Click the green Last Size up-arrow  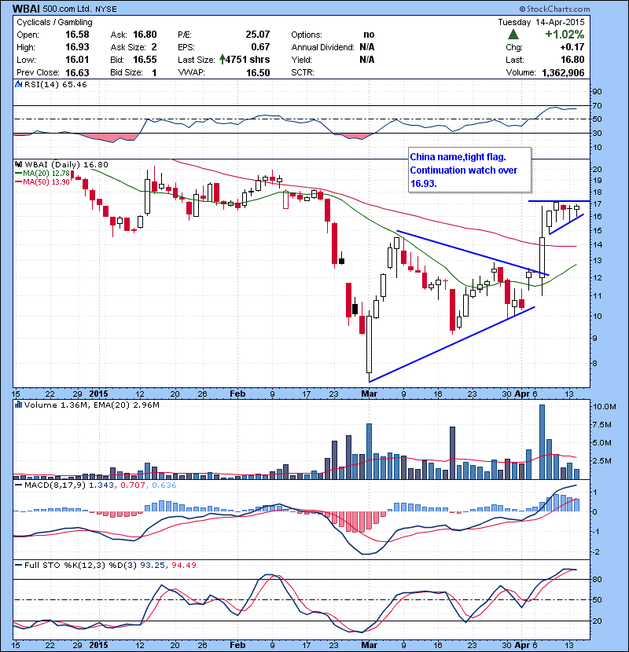tap(223, 60)
